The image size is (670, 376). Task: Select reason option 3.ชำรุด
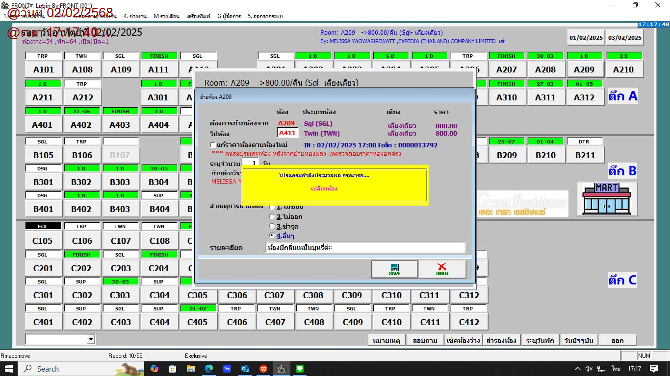click(272, 226)
